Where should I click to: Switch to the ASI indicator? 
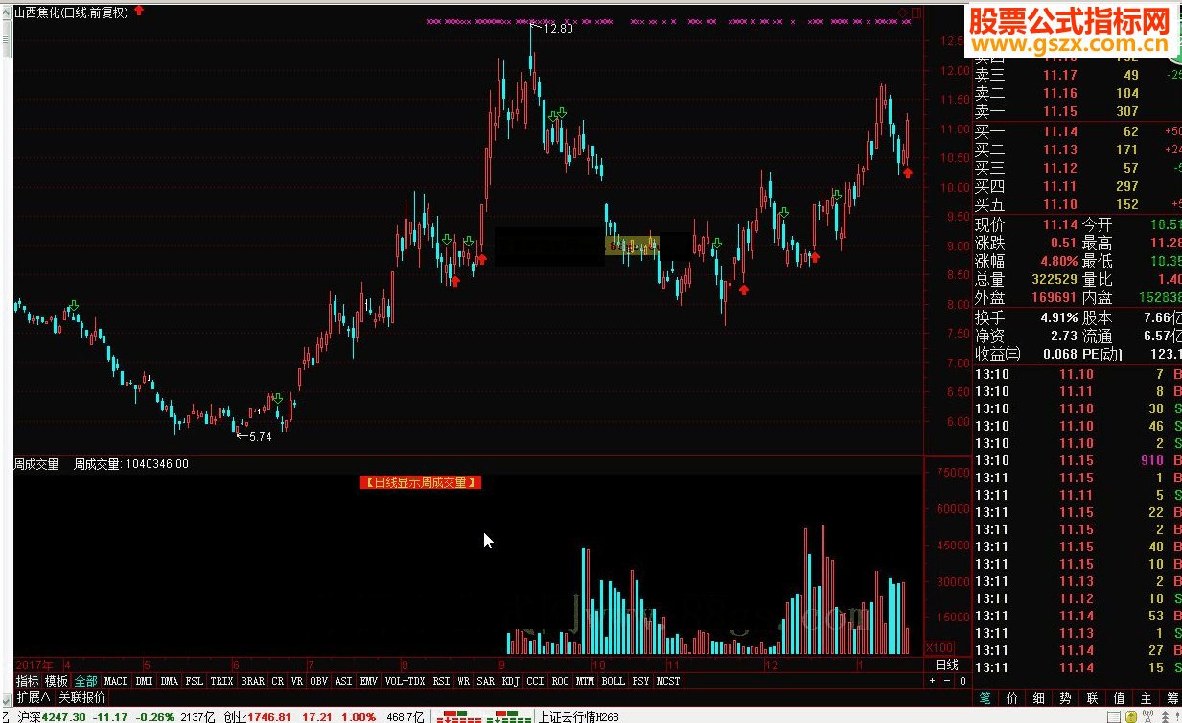pyautogui.click(x=344, y=681)
